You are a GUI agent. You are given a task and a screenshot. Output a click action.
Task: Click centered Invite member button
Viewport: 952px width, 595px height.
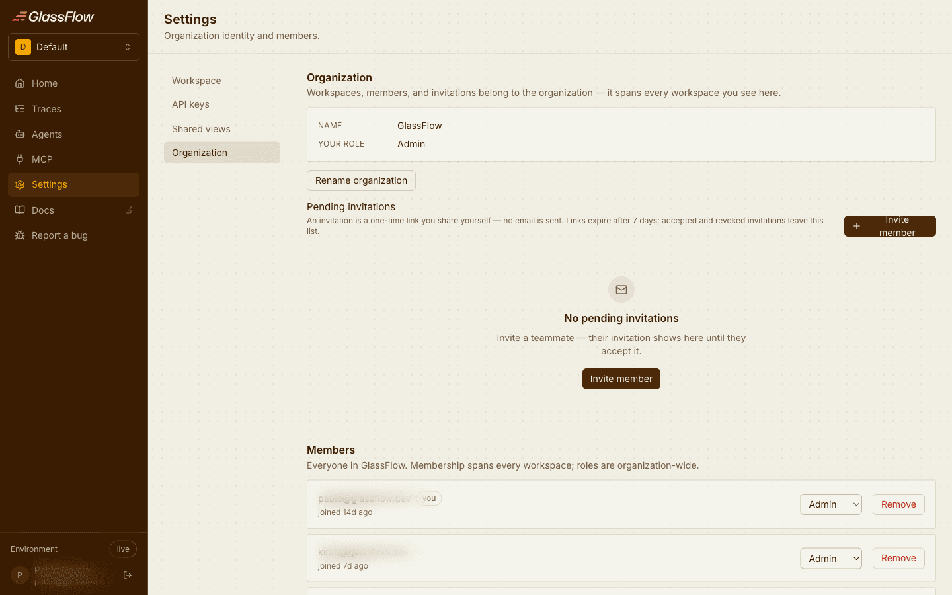pos(621,379)
